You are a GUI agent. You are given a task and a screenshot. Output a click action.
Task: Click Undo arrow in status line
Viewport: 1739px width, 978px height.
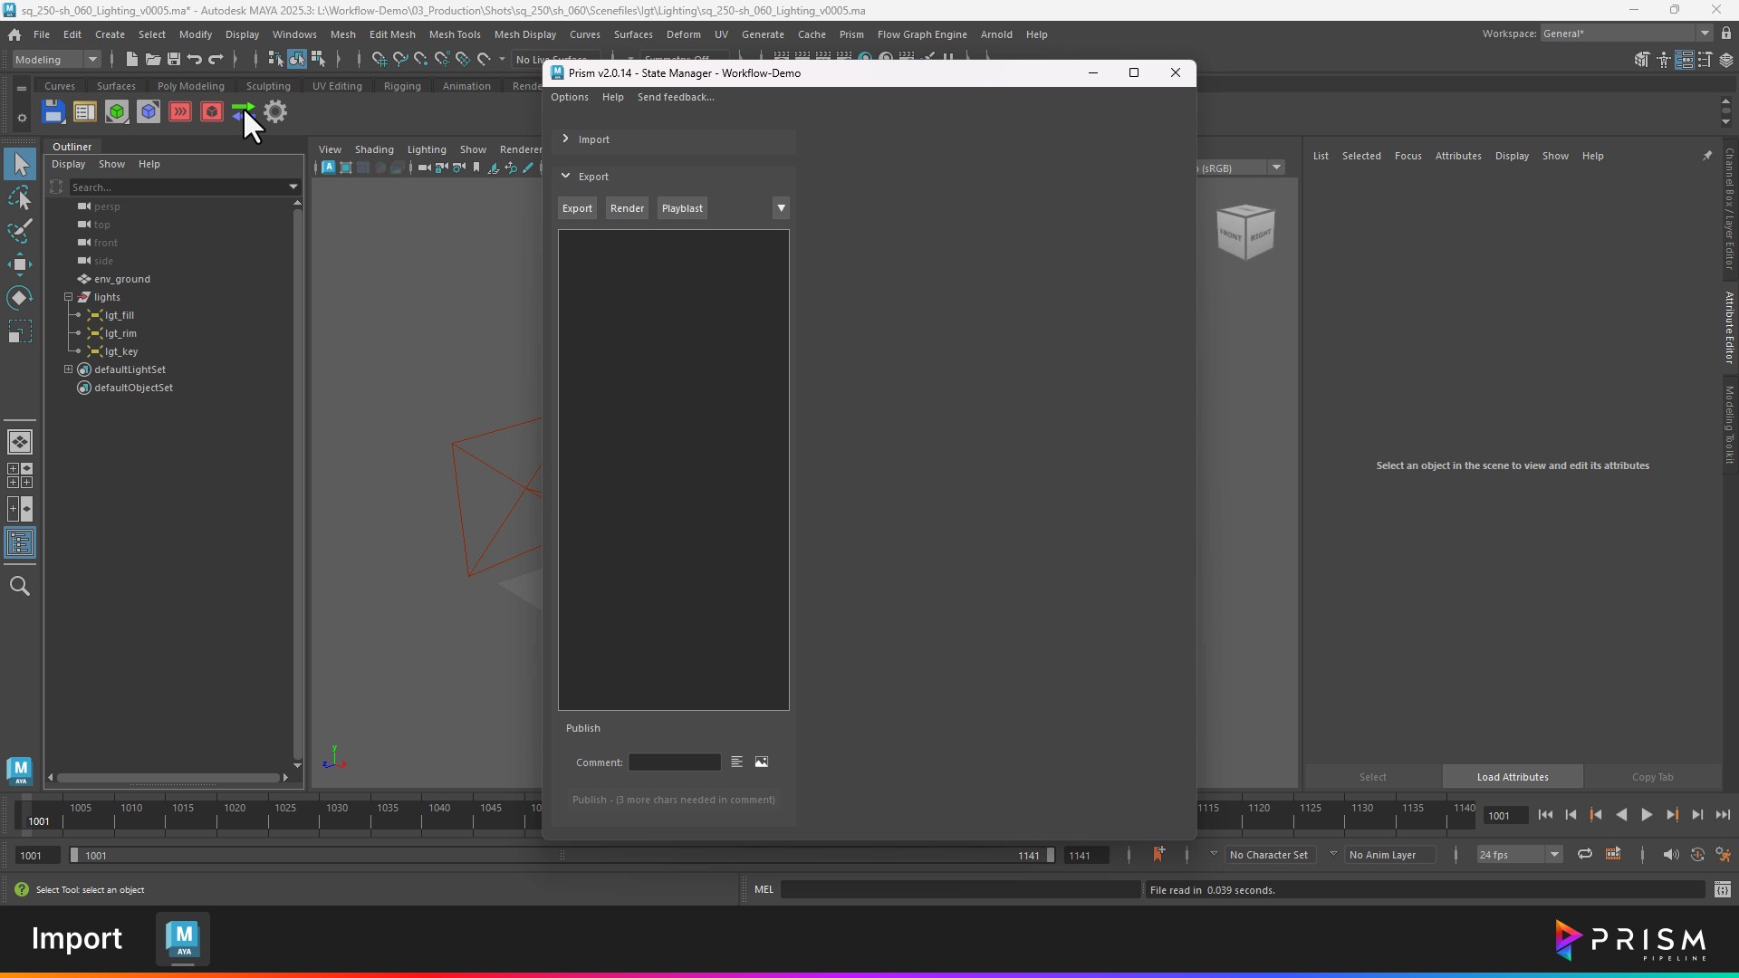(194, 59)
